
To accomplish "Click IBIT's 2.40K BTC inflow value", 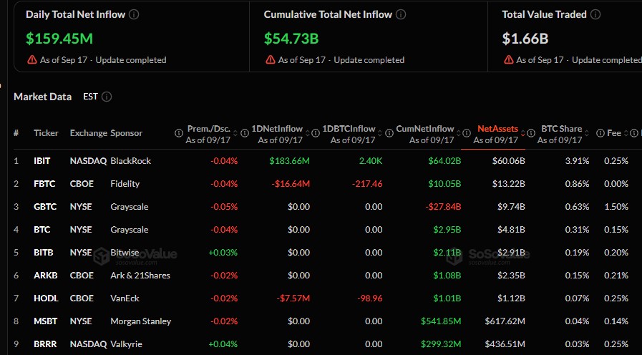I will [371, 161].
